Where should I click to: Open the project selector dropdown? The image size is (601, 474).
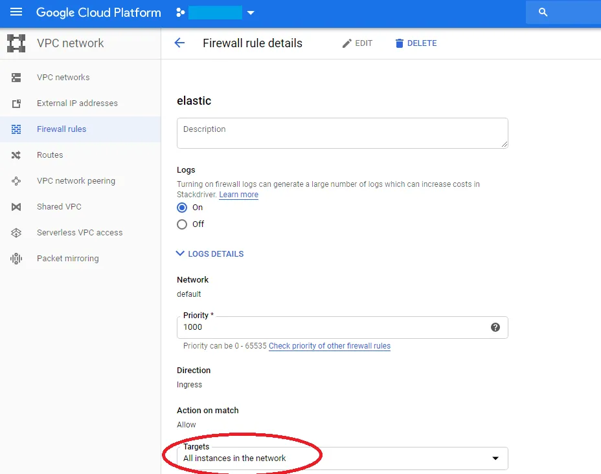pos(251,13)
